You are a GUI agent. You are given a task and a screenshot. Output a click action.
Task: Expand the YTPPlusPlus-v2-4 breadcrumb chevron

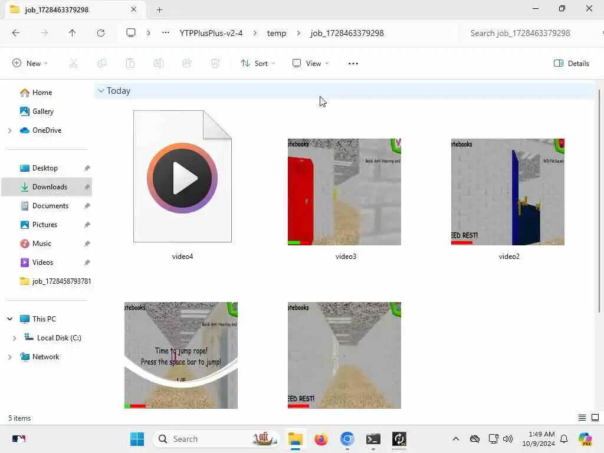[x=255, y=33]
